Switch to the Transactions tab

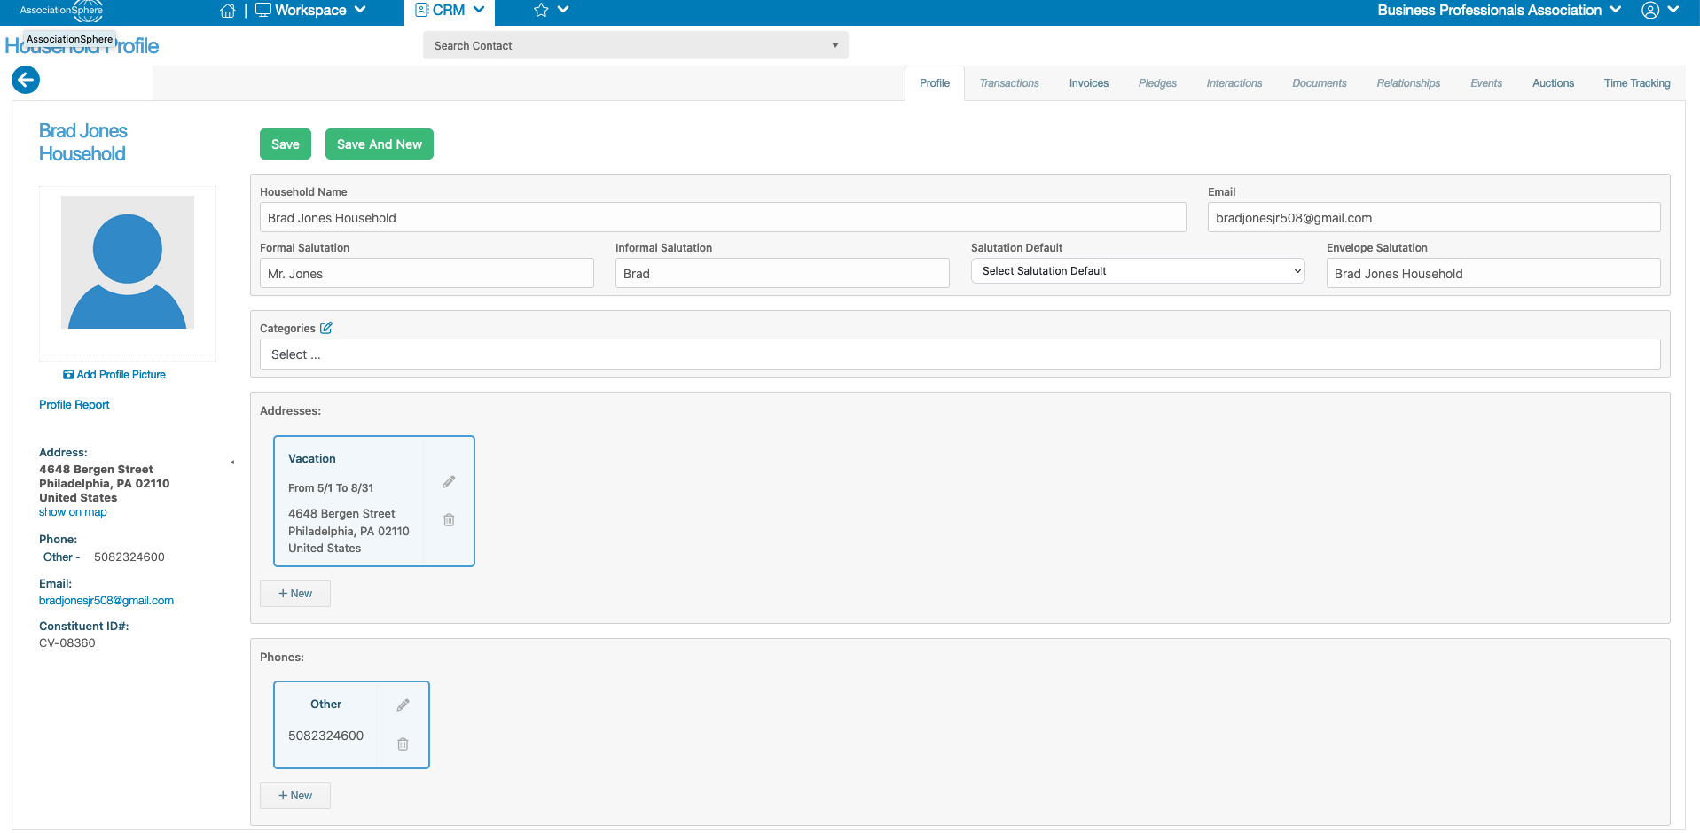1009,83
